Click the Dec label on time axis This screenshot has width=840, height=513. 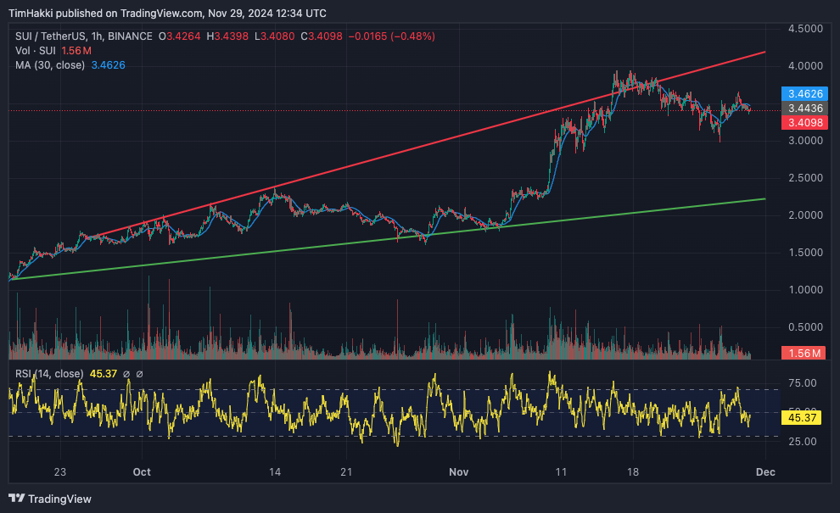764,471
